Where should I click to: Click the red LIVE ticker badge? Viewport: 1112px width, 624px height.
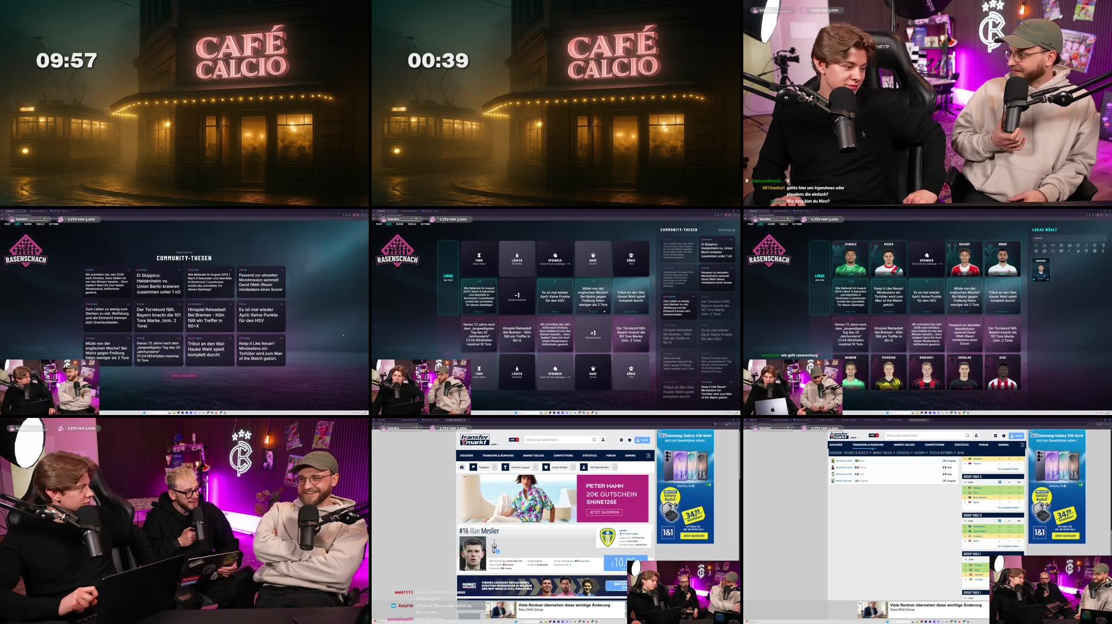click(x=514, y=439)
